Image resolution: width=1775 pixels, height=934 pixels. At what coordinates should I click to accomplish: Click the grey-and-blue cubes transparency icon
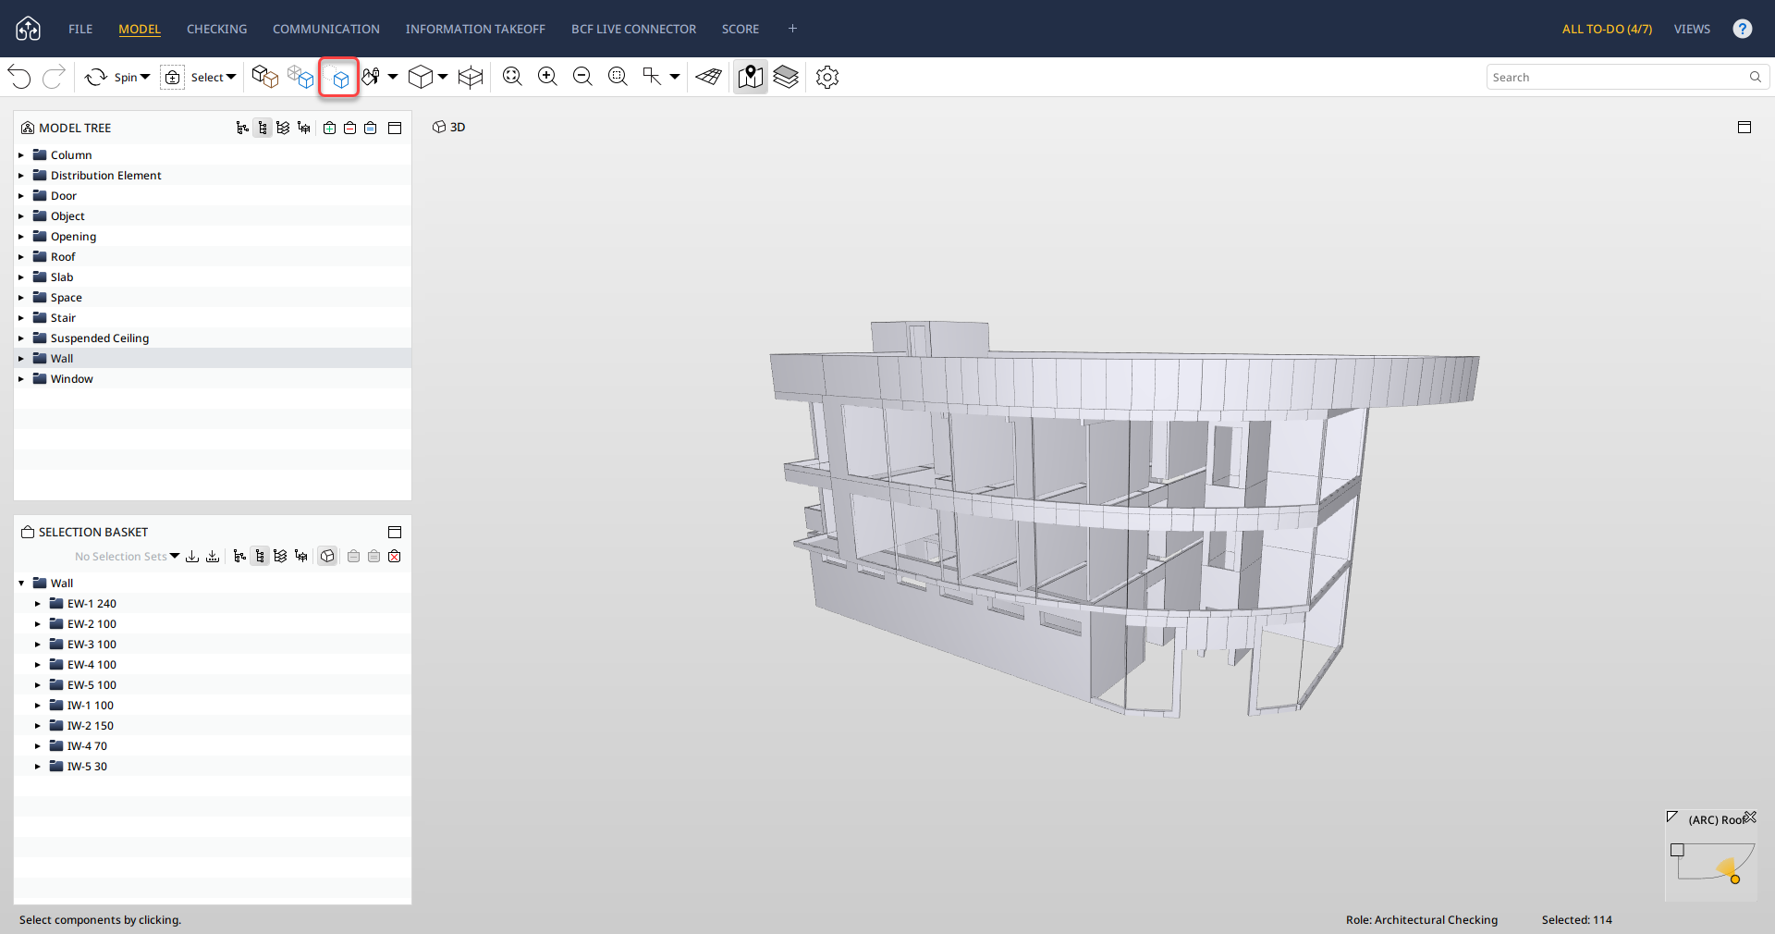click(300, 77)
